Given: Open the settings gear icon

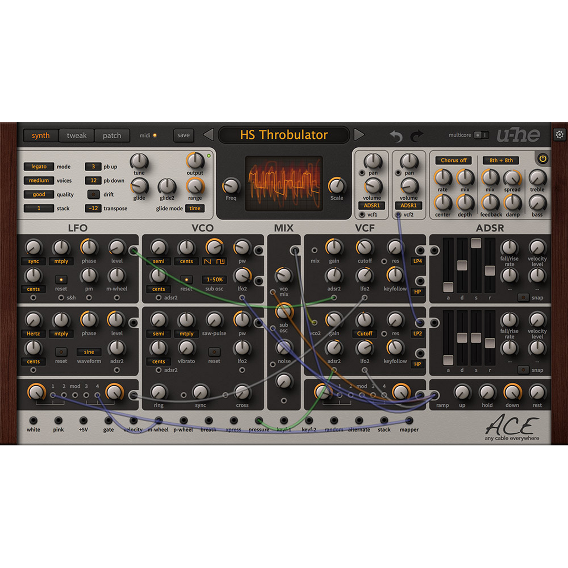Looking at the screenshot, I should [x=560, y=135].
